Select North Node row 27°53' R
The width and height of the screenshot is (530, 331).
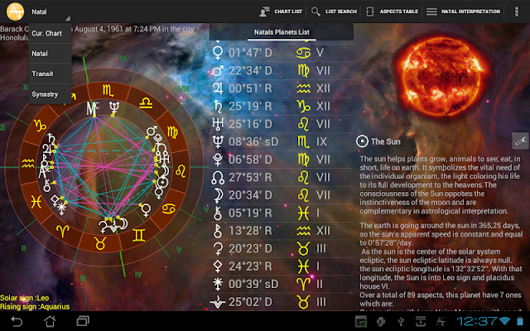[282, 177]
